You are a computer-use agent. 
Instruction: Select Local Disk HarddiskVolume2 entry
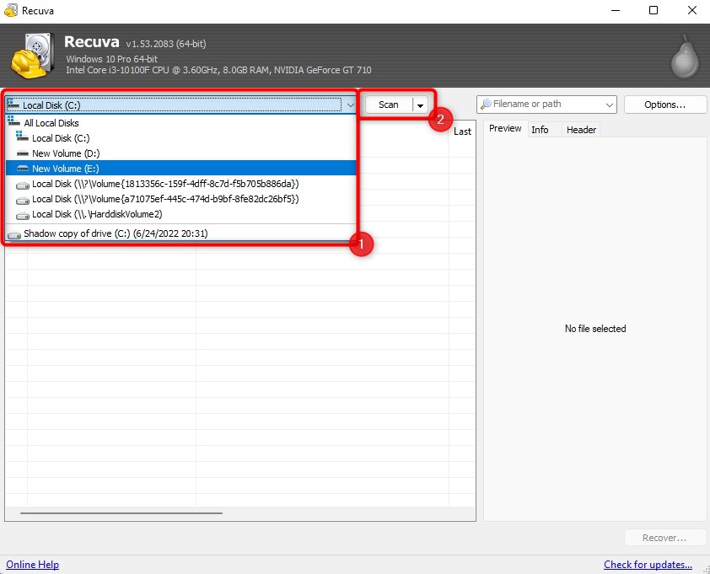coord(180,214)
